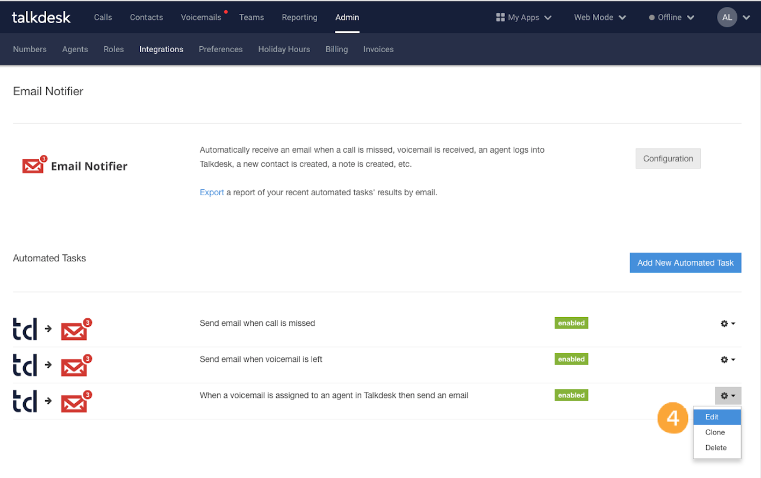
Task: Click 'Send email when call is missed'
Action: tap(257, 323)
